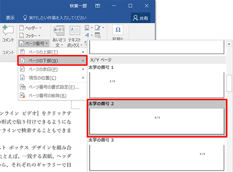Click the account name 秋葉一郎

click(78, 6)
